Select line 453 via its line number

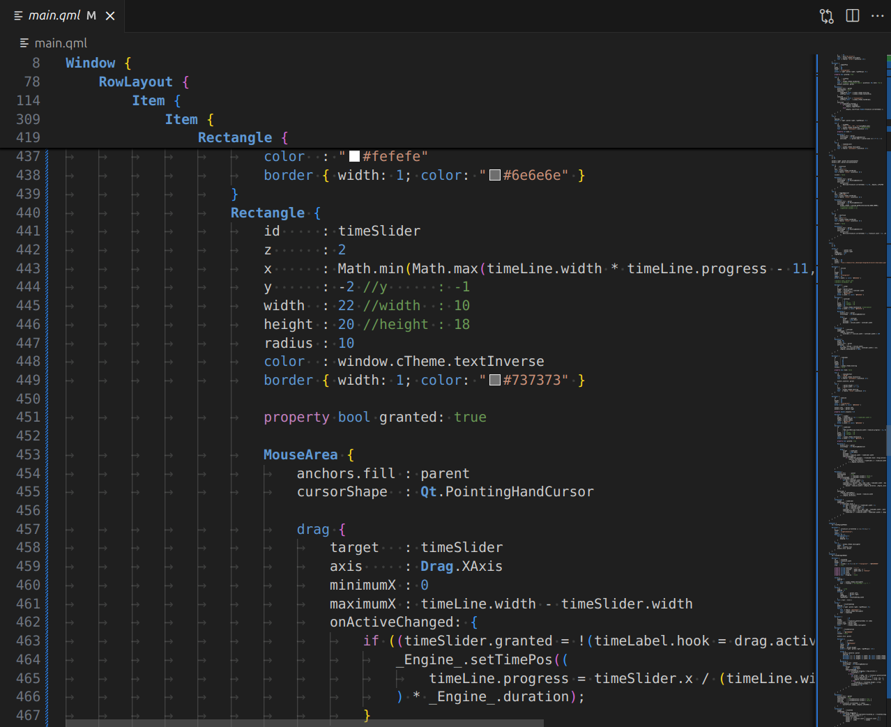click(x=29, y=455)
